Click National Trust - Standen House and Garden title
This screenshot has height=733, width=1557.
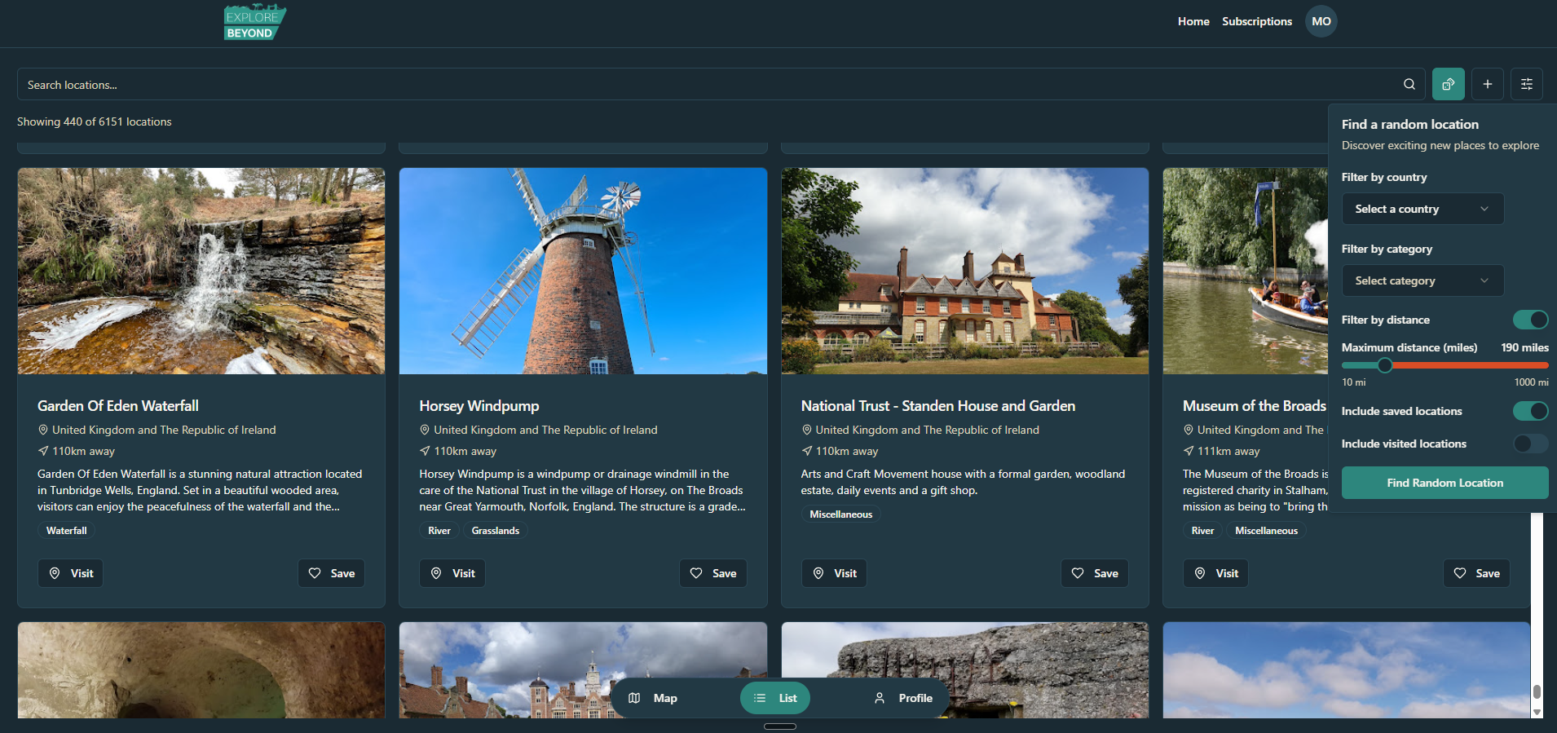[x=938, y=406]
